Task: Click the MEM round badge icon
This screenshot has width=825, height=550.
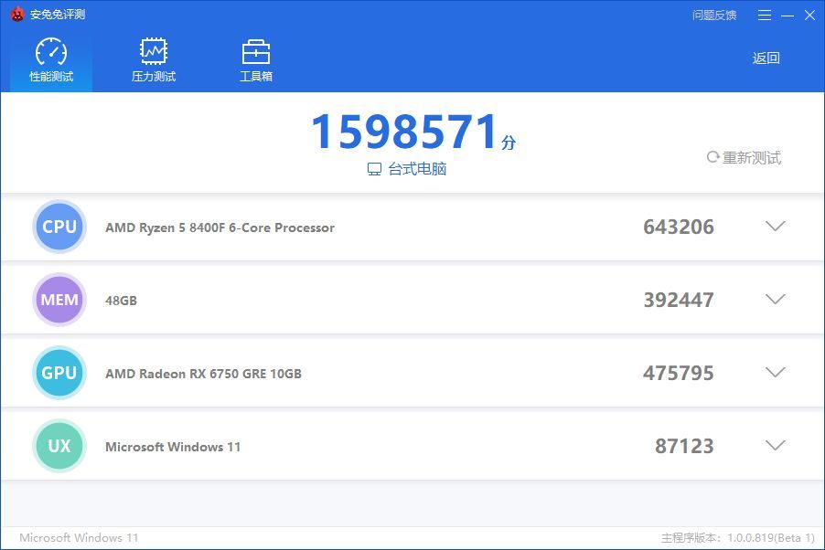Action: tap(59, 300)
